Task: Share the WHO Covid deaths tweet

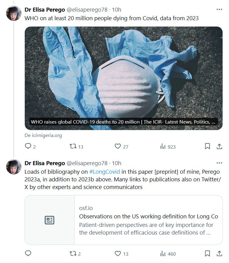Action: pos(219,146)
